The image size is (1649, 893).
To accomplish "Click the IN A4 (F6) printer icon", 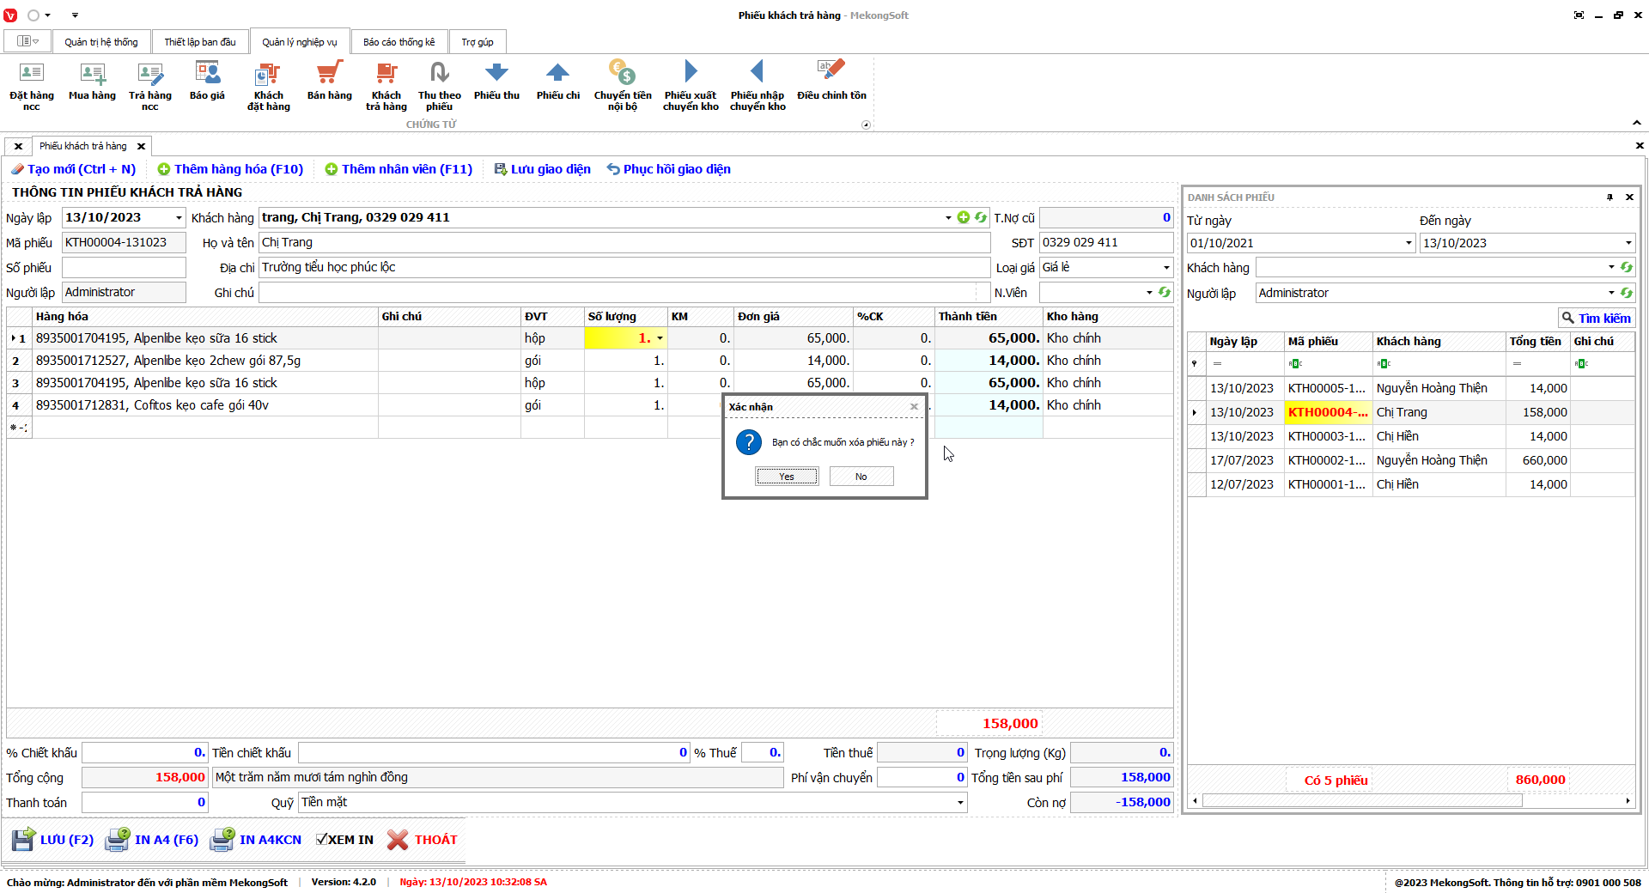I will point(118,840).
